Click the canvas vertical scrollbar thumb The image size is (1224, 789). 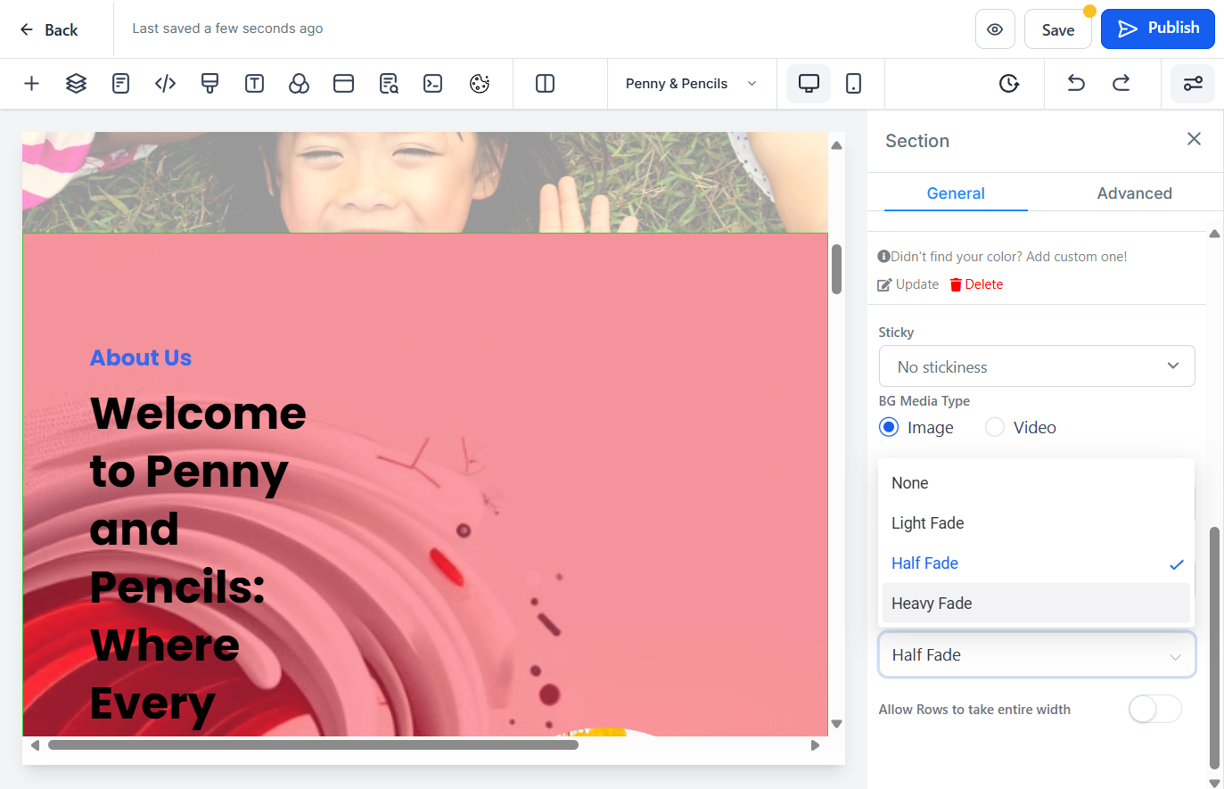pyautogui.click(x=836, y=268)
